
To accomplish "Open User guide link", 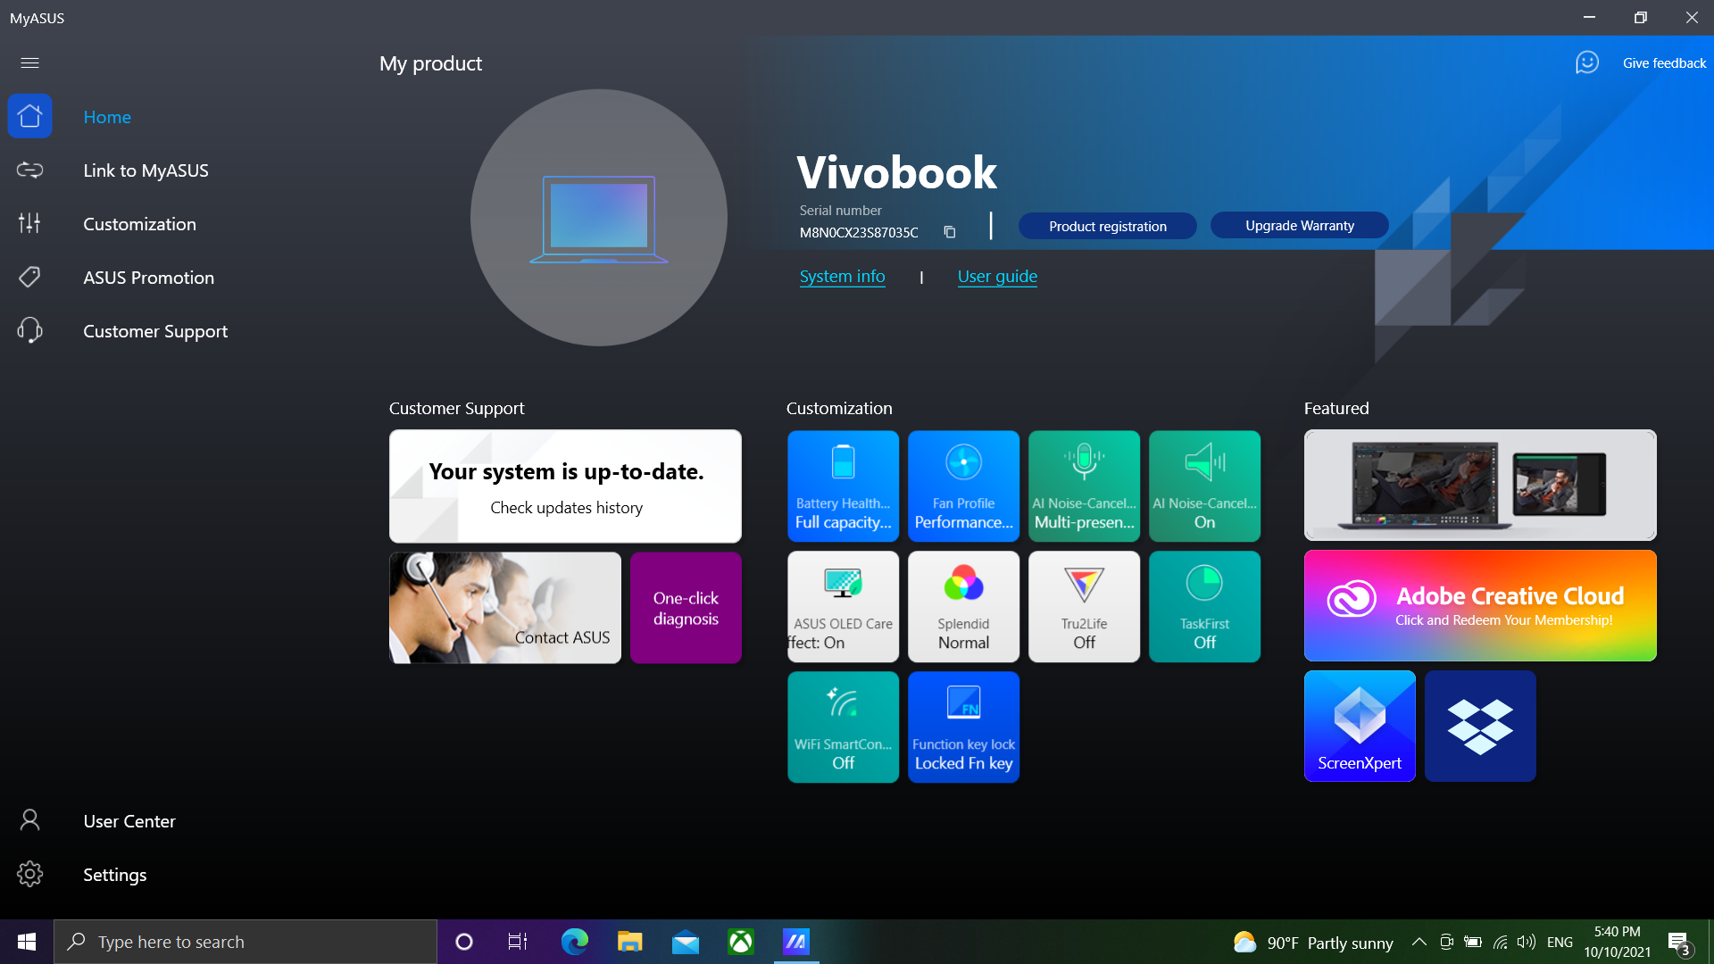I will tap(997, 277).
